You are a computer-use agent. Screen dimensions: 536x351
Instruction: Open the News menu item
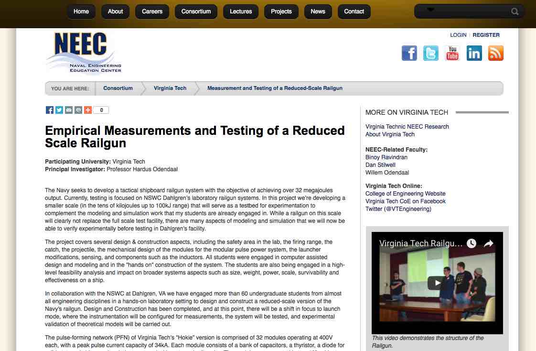click(318, 11)
